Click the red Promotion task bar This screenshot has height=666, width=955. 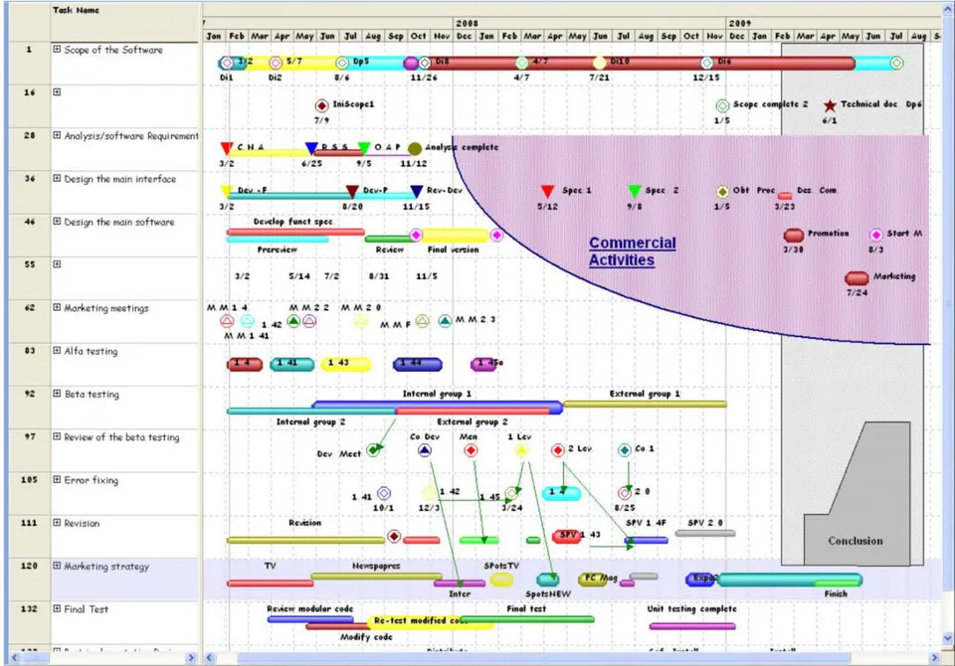click(x=793, y=235)
